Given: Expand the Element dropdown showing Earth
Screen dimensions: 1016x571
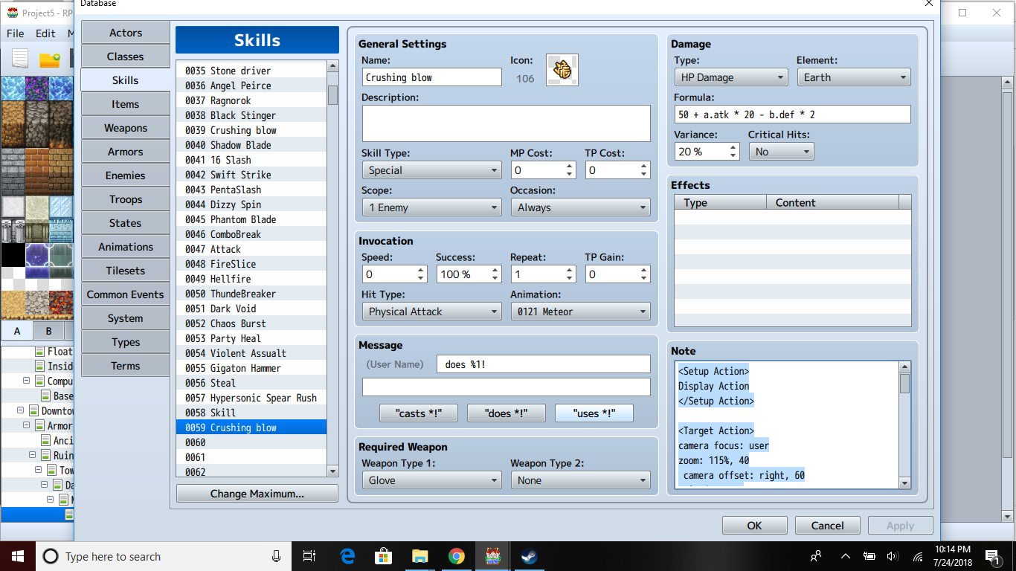Looking at the screenshot, I should [854, 77].
